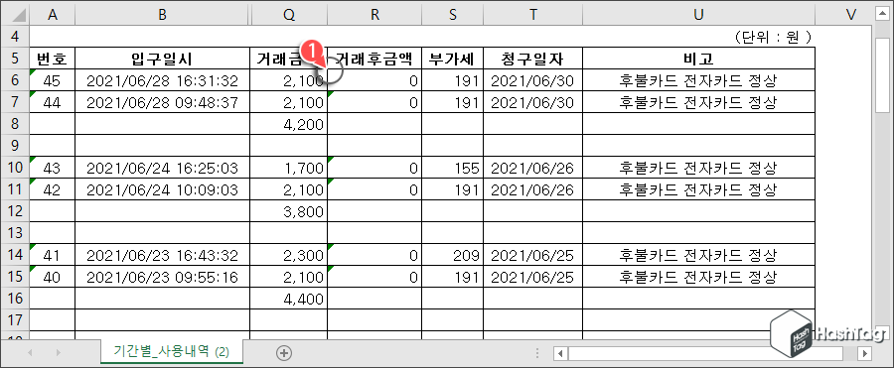Select the 155 tax cell

click(453, 168)
